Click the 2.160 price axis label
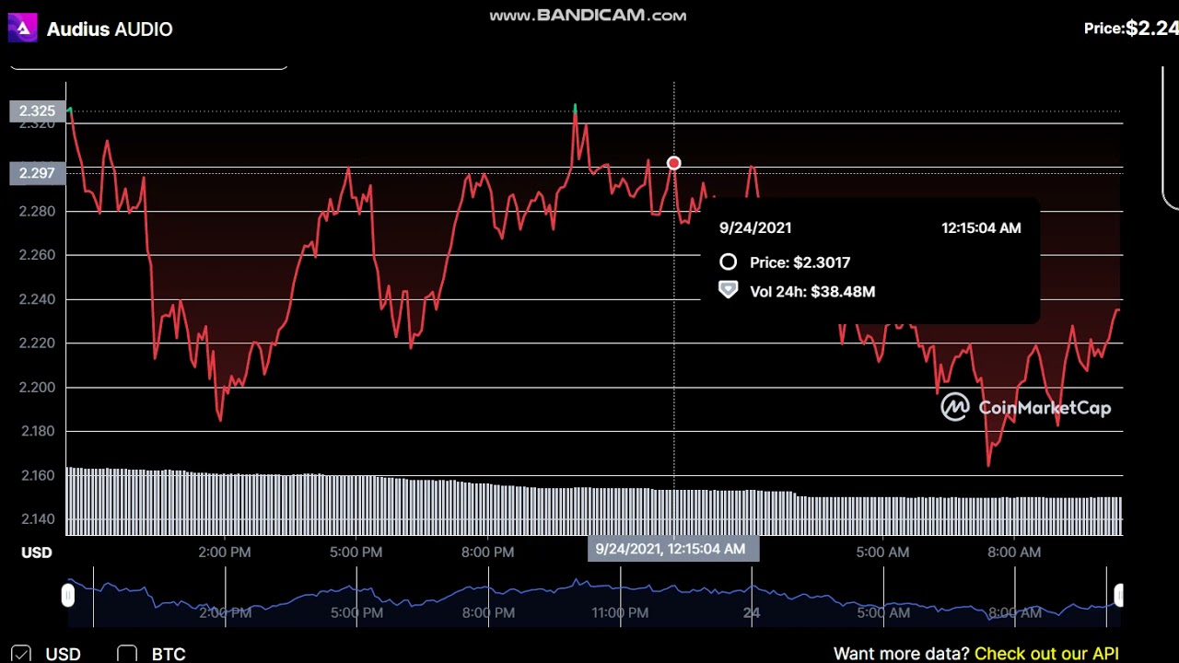This screenshot has height=663, width=1179. 37,476
